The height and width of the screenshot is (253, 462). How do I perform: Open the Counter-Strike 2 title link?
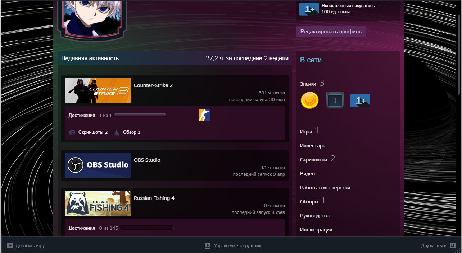click(153, 85)
